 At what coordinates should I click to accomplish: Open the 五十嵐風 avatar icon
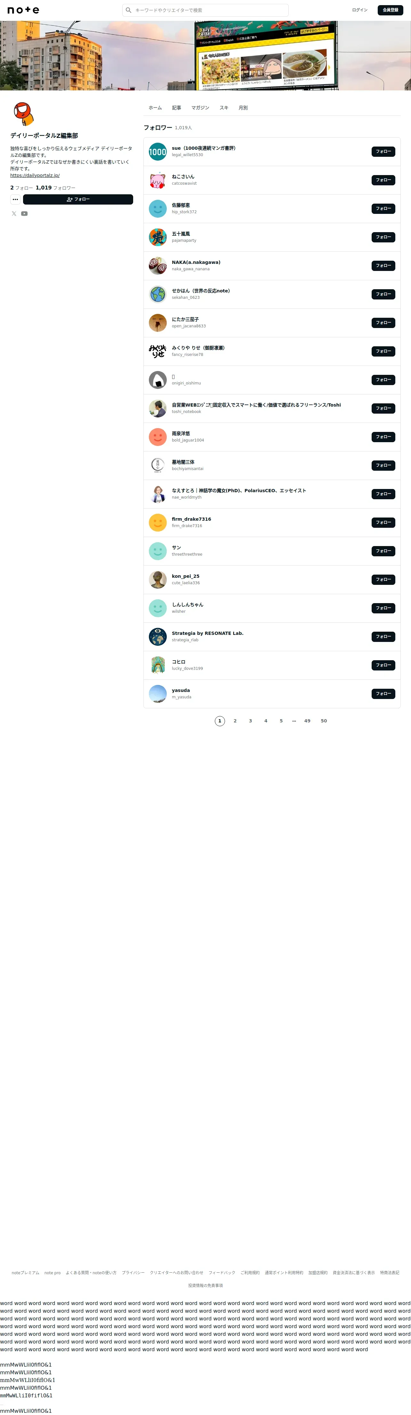[x=158, y=237]
